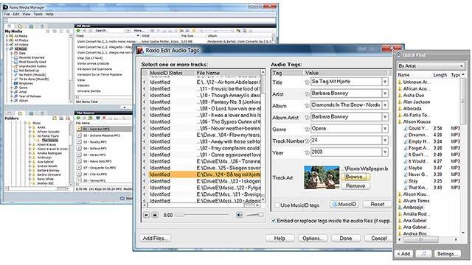Check the box next to 03 - Roucky.MP3
Viewport: 472px width, 265px height.
(x=79, y=142)
